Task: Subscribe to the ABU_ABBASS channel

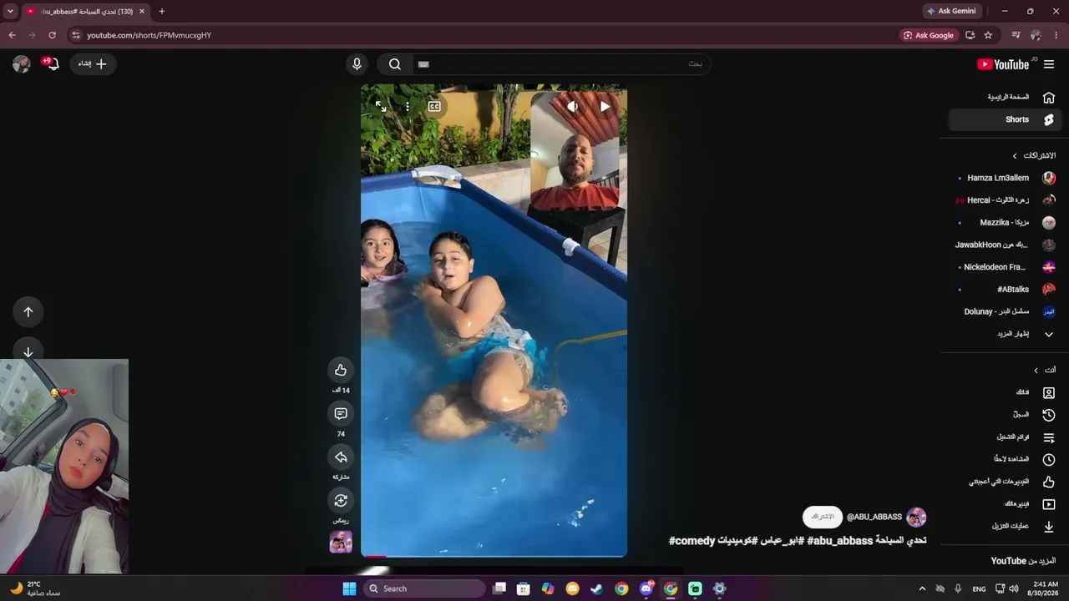Action: (x=823, y=517)
